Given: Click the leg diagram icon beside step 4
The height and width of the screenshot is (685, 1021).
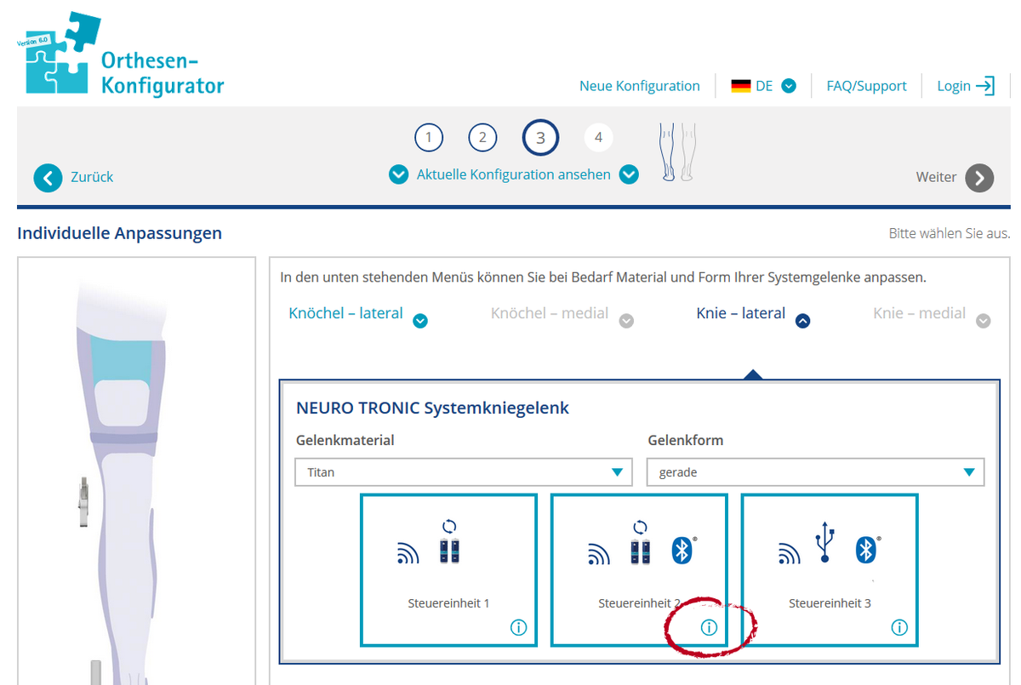Looking at the screenshot, I should pyautogui.click(x=679, y=152).
